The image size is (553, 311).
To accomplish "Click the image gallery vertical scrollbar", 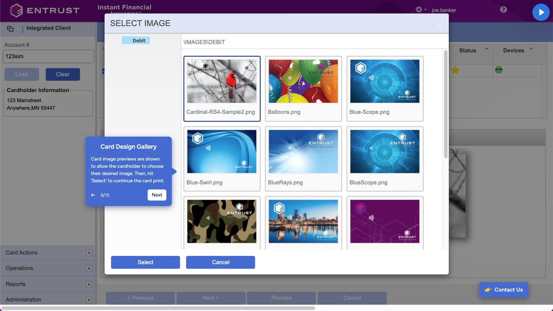I will click(445, 104).
